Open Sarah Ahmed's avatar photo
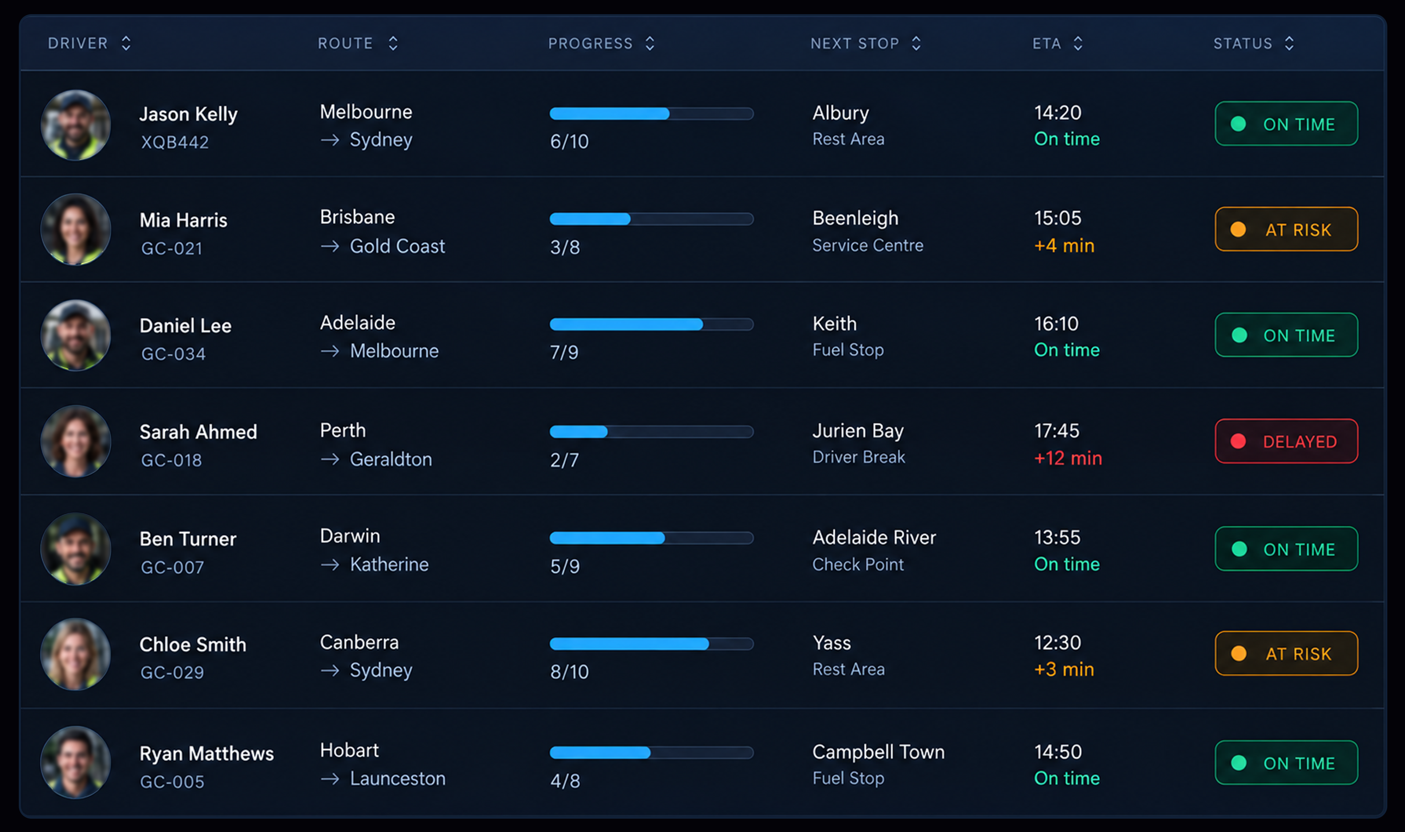This screenshot has width=1405, height=832. [x=76, y=441]
